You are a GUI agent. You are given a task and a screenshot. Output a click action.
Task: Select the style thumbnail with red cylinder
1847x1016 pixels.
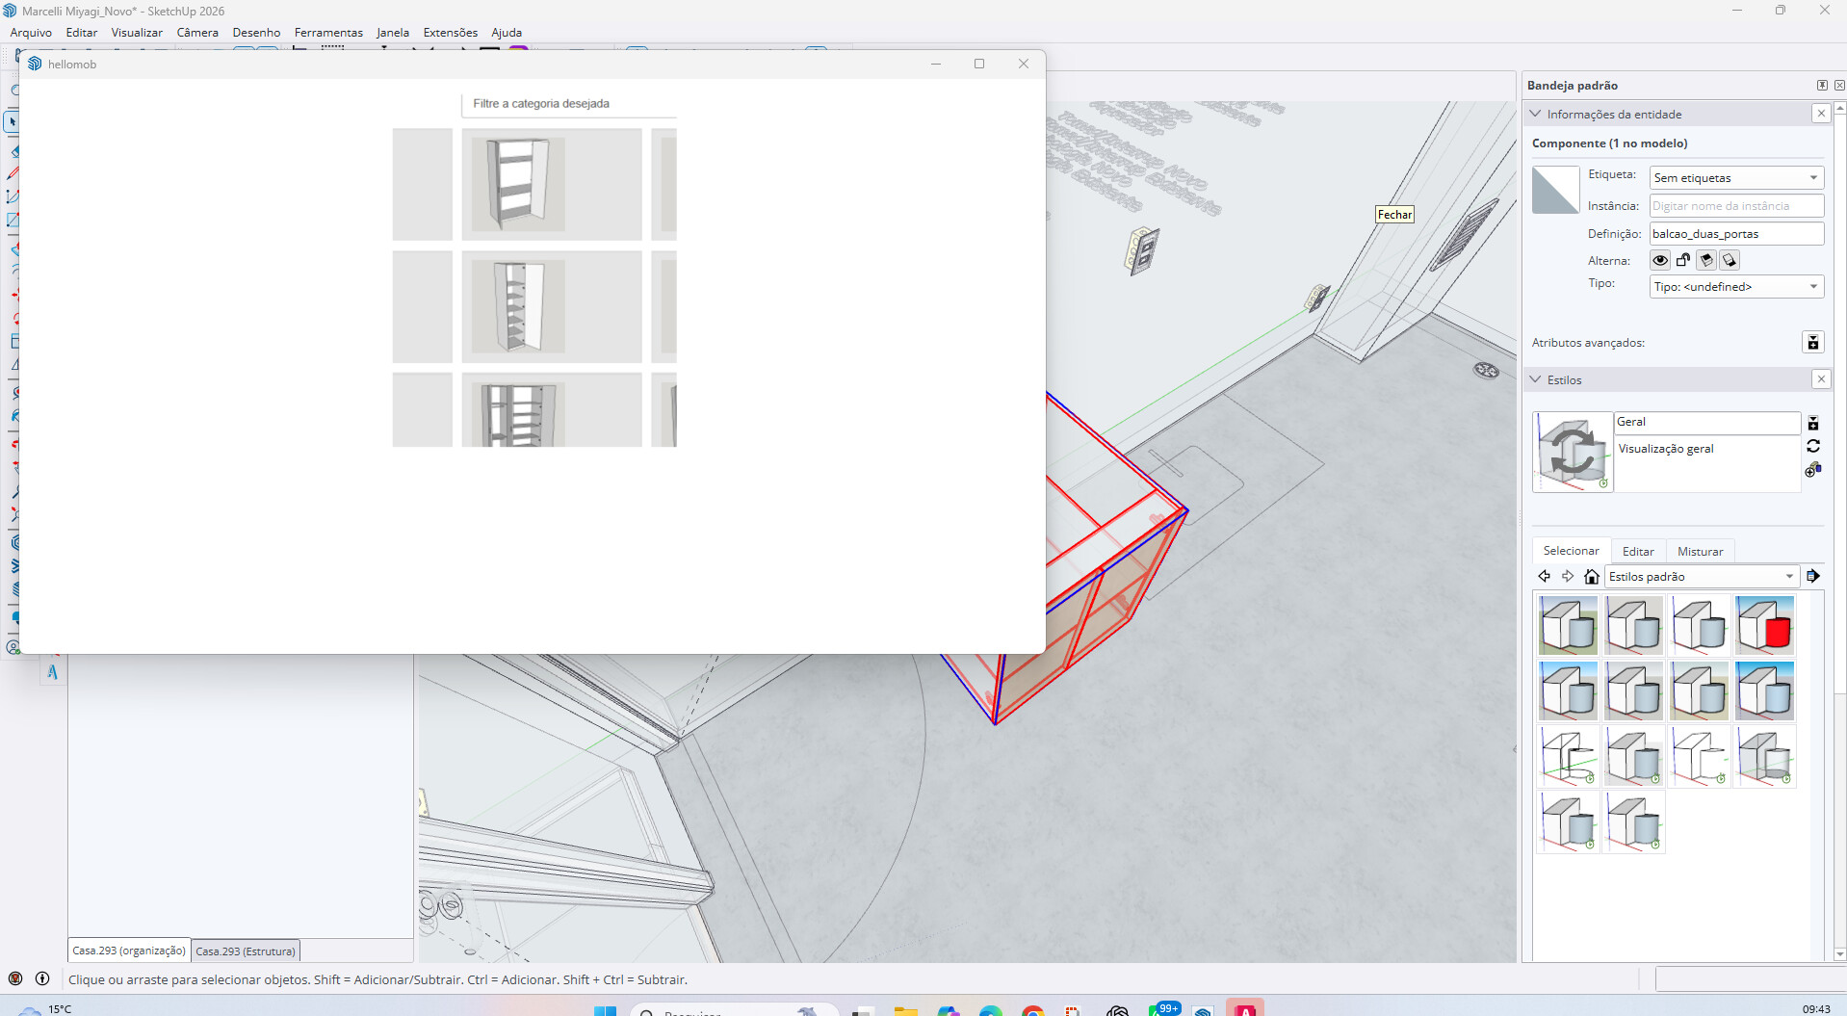click(1765, 625)
